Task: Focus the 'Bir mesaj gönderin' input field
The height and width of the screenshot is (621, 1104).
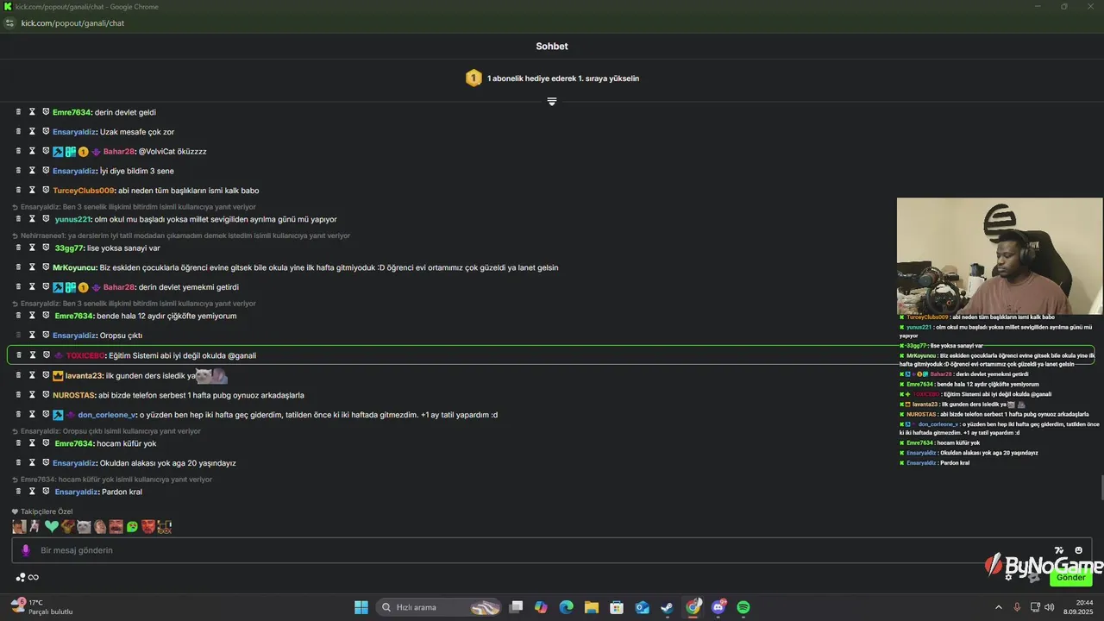Action: [552, 550]
